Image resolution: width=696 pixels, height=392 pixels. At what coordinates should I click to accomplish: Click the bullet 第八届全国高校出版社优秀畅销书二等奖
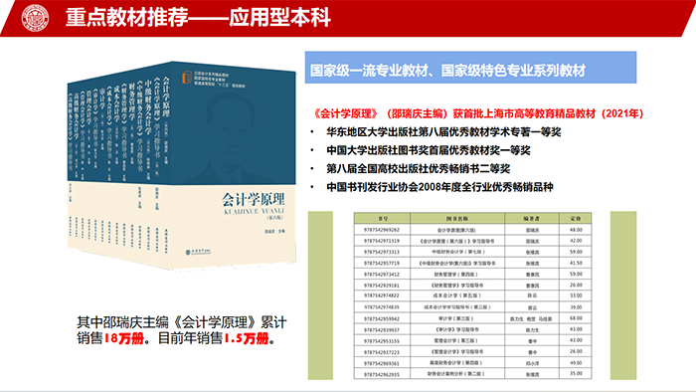(x=419, y=169)
